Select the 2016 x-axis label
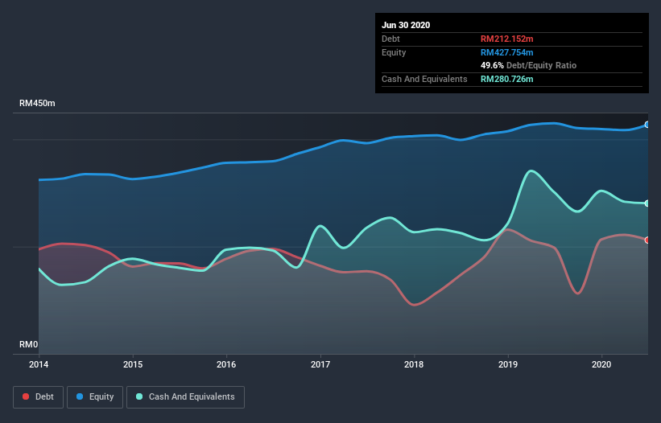 click(x=226, y=364)
